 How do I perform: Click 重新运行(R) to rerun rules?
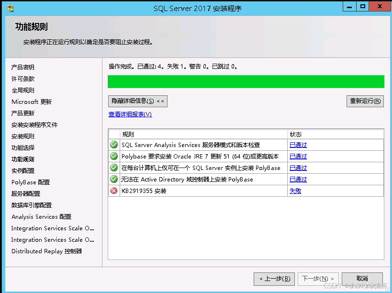coord(365,101)
